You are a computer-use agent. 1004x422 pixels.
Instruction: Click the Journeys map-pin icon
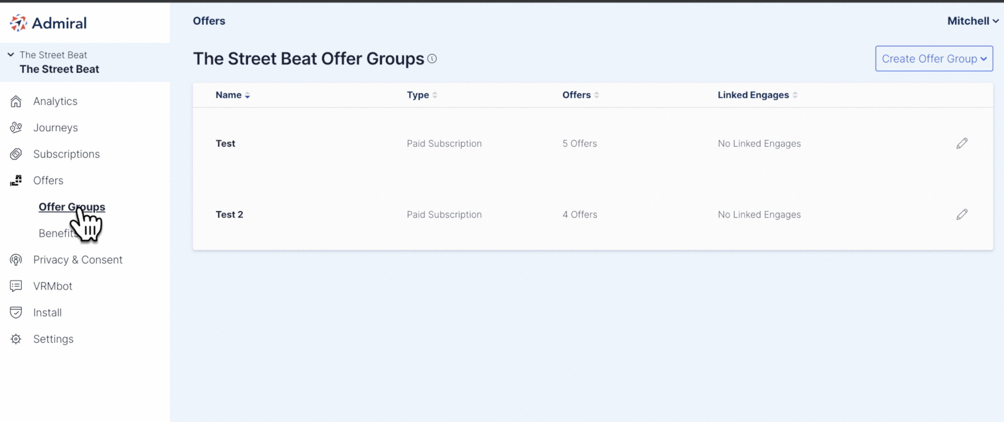coord(16,128)
